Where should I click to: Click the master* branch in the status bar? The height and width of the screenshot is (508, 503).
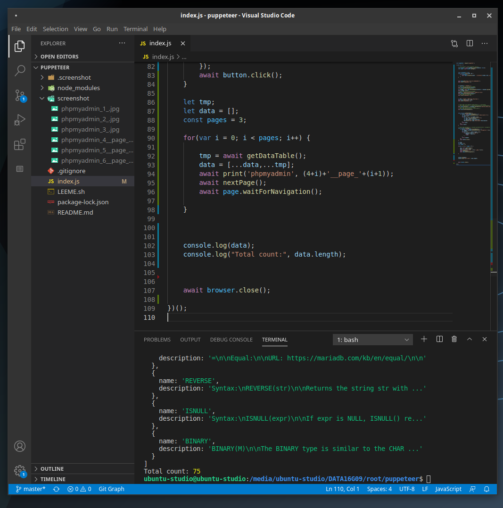(x=31, y=489)
